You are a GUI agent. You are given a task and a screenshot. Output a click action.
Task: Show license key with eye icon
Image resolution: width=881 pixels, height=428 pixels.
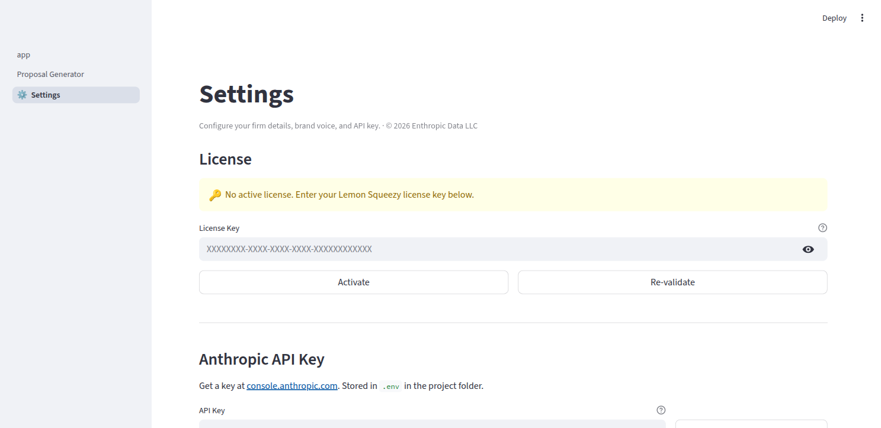[x=808, y=249]
